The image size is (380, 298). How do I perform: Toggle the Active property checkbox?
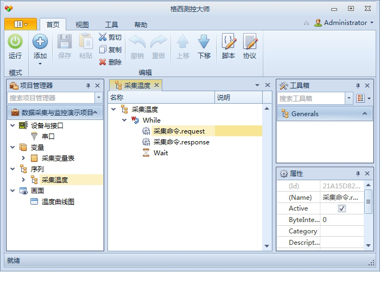342,208
